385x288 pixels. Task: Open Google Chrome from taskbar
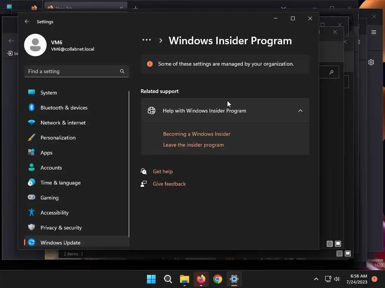tap(218, 279)
